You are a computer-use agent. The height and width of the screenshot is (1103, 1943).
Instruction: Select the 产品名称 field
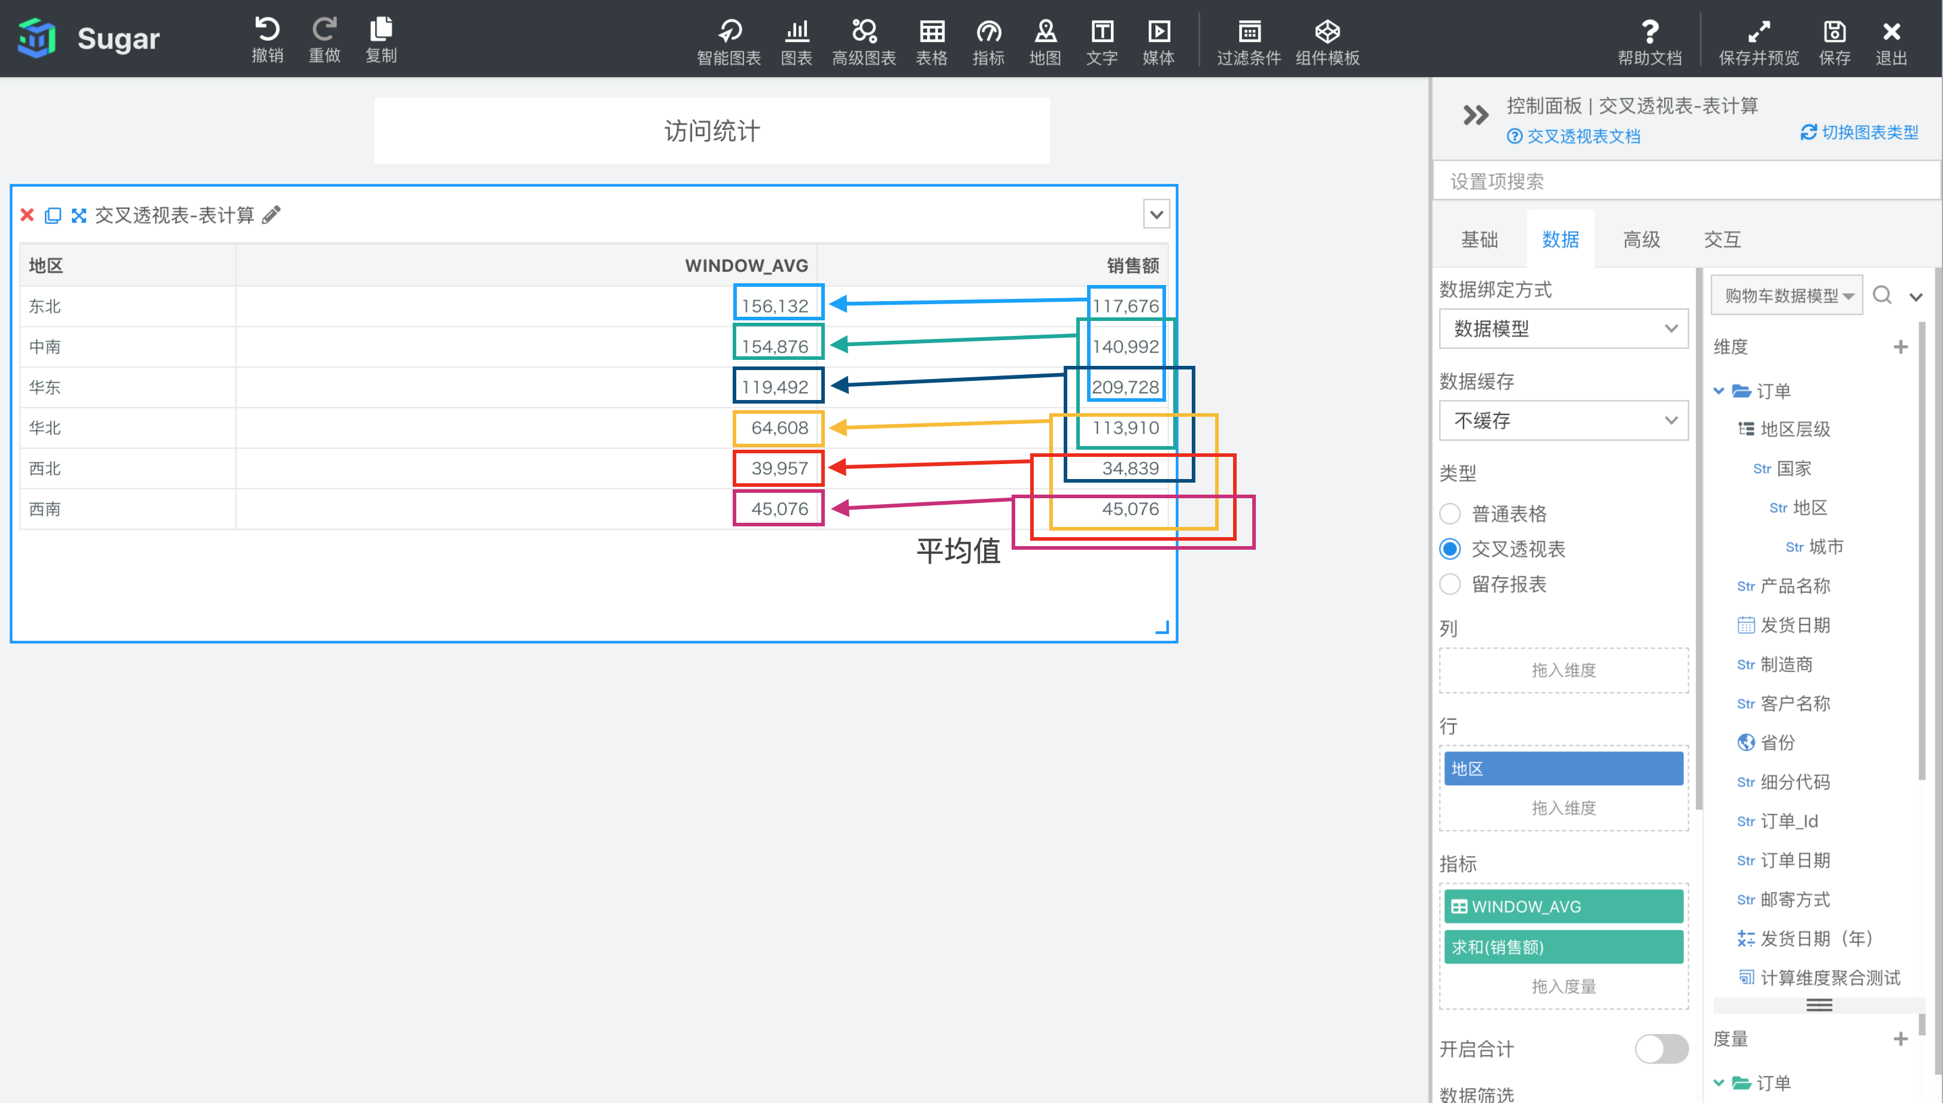(1784, 586)
